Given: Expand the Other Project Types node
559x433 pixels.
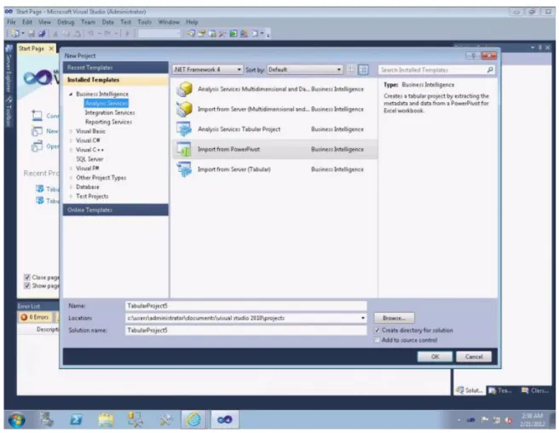Looking at the screenshot, I should click(71, 178).
